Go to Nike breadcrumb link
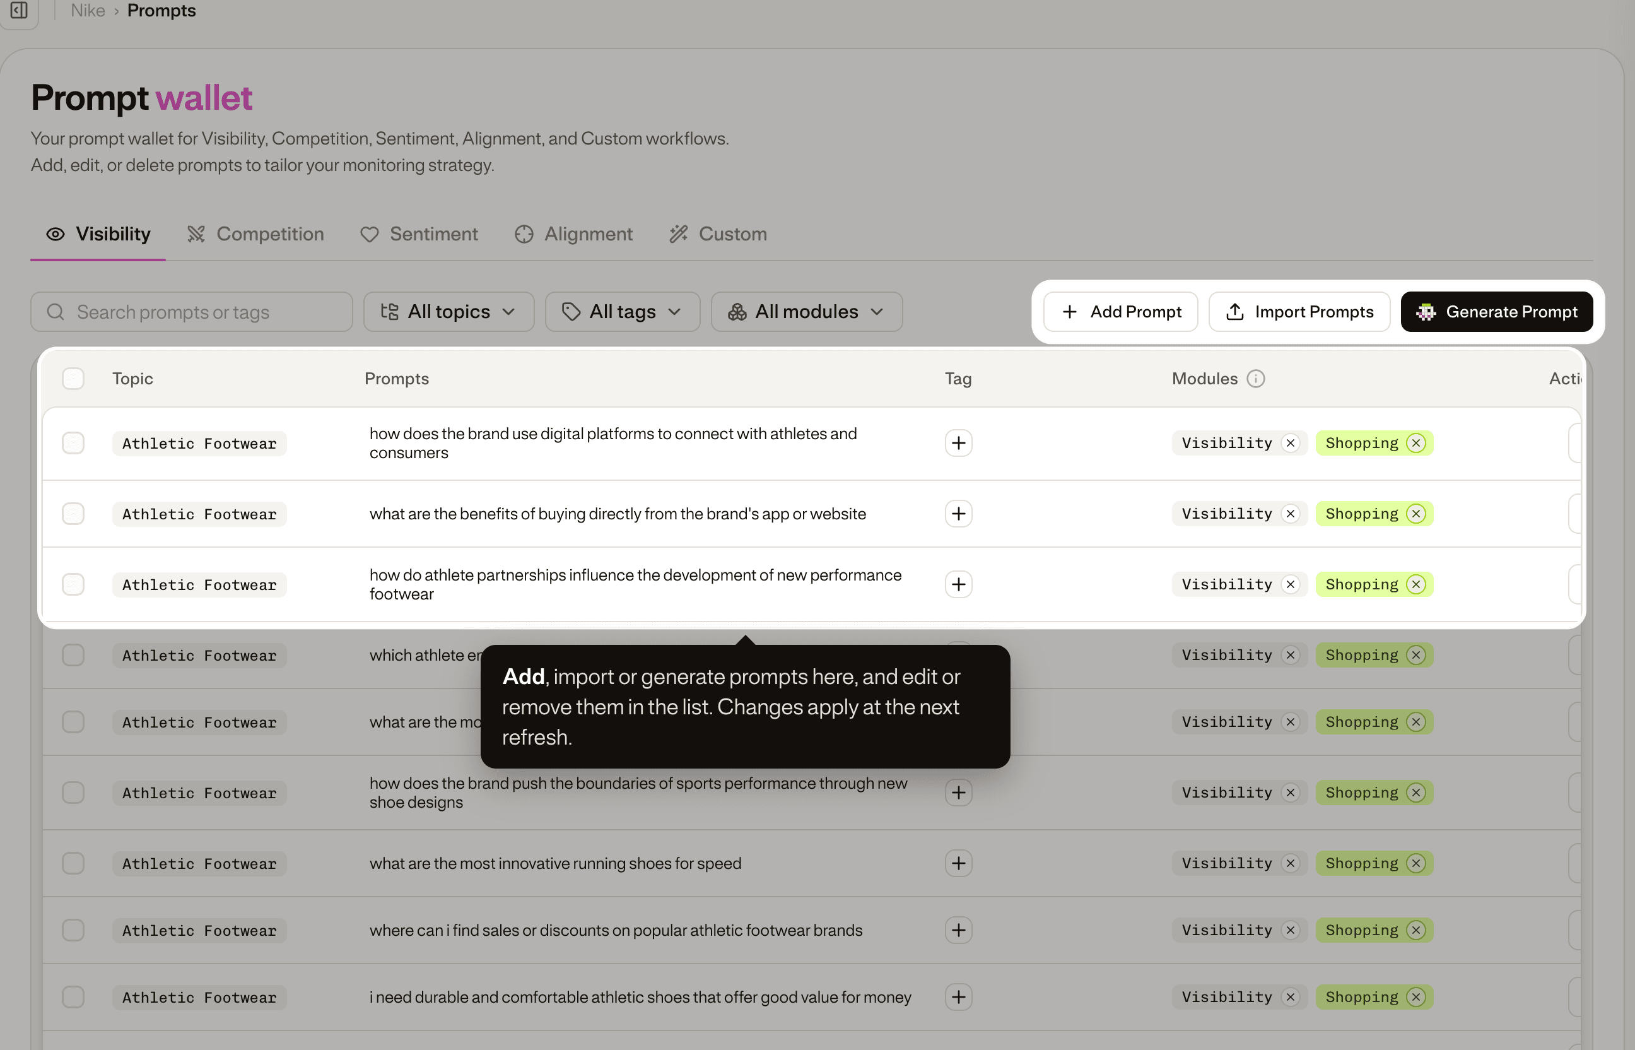1635x1050 pixels. coord(88,10)
